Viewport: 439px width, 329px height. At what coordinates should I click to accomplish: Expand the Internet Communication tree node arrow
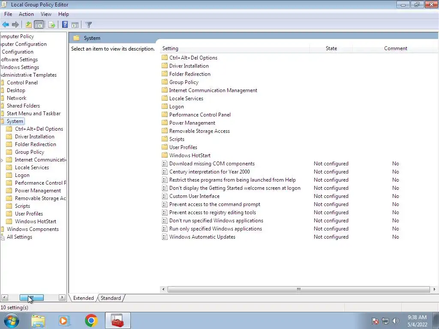(2, 160)
